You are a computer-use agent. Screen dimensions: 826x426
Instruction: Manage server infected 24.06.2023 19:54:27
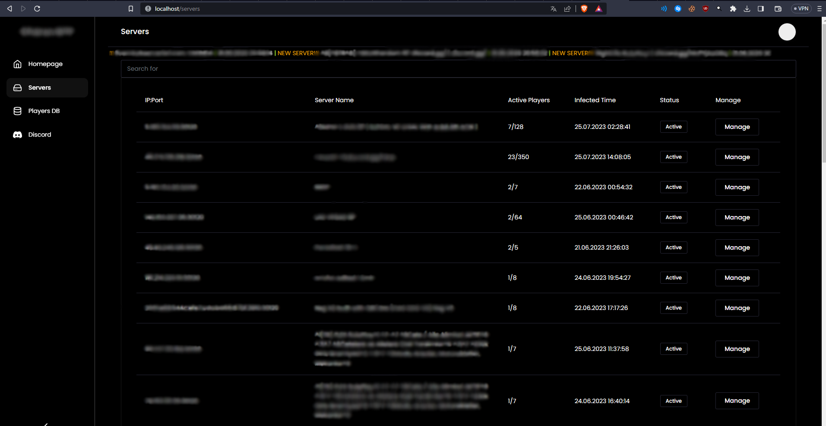[737, 278]
